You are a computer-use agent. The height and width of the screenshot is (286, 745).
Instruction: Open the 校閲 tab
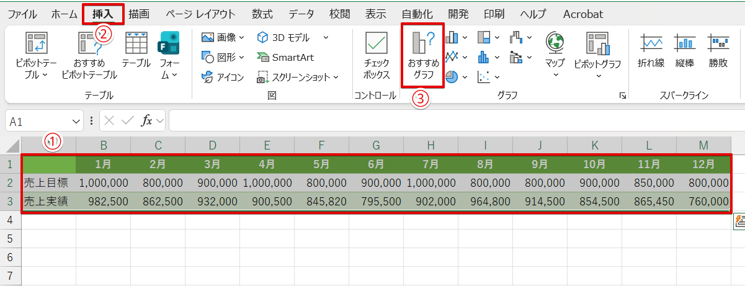340,14
